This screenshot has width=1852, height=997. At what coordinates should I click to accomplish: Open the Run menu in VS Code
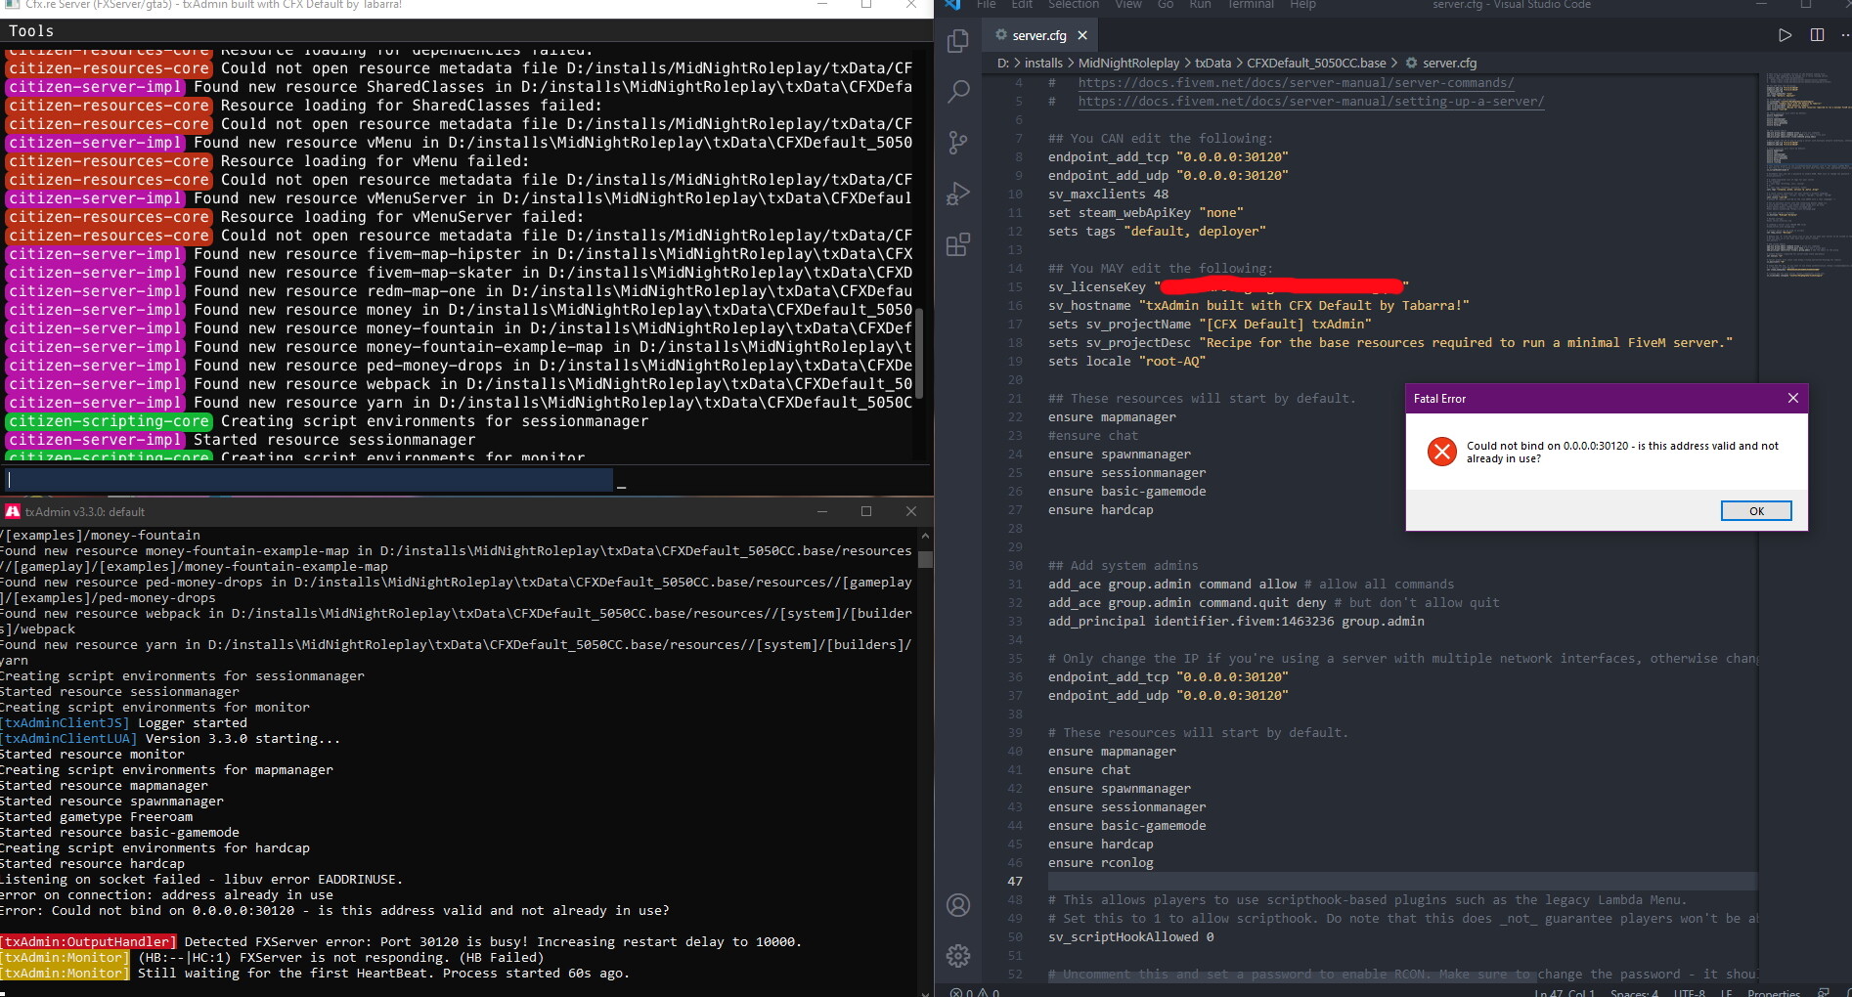coord(1200,5)
